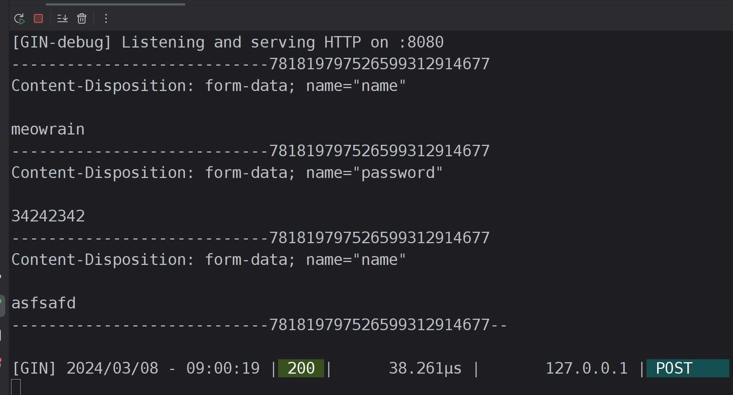The image size is (733, 395).
Task: Click the horizontal scrollbar above the toolbar
Action: pyautogui.click(x=115, y=4)
